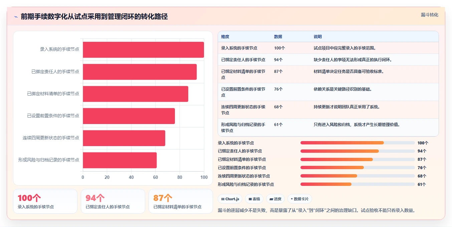Click the 进度 chip

275,199
